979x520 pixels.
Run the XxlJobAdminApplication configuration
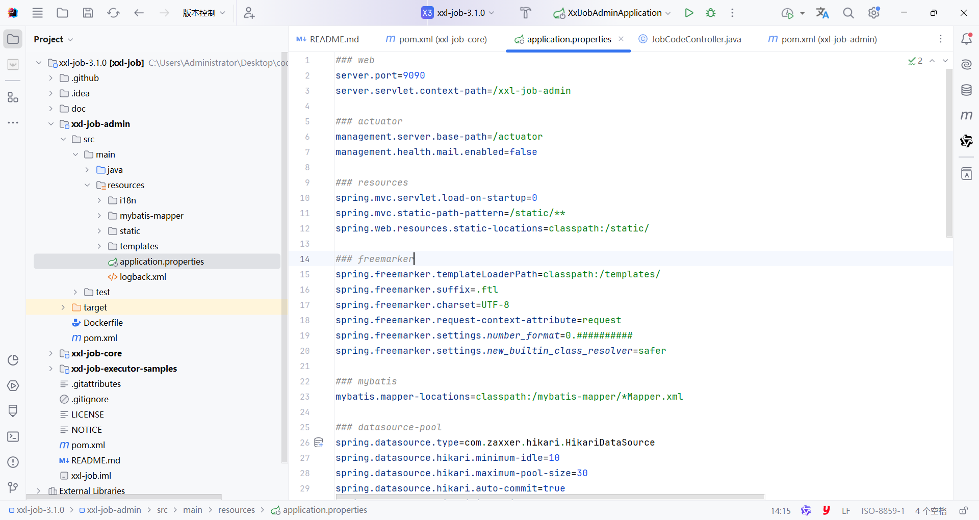click(689, 13)
